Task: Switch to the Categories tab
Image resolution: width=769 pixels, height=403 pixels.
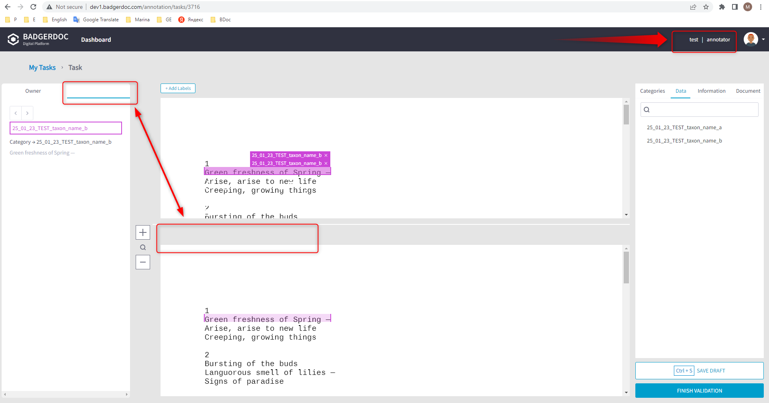Action: pos(652,91)
